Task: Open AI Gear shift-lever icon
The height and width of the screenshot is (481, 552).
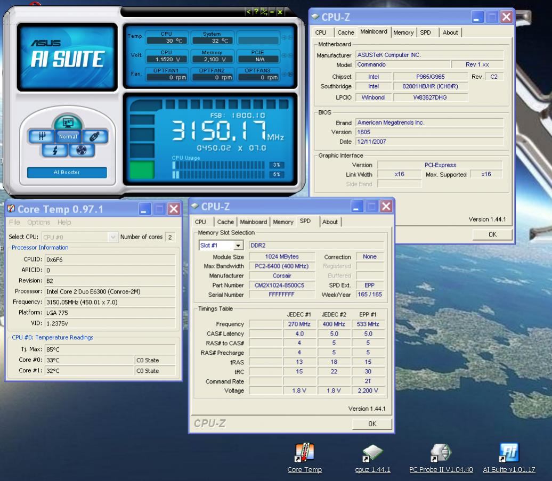Action: 42,136
